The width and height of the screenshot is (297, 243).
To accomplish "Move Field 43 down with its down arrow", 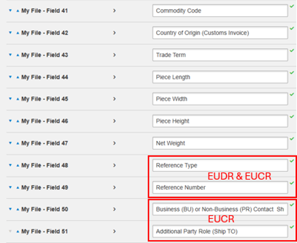I will coord(10,55).
